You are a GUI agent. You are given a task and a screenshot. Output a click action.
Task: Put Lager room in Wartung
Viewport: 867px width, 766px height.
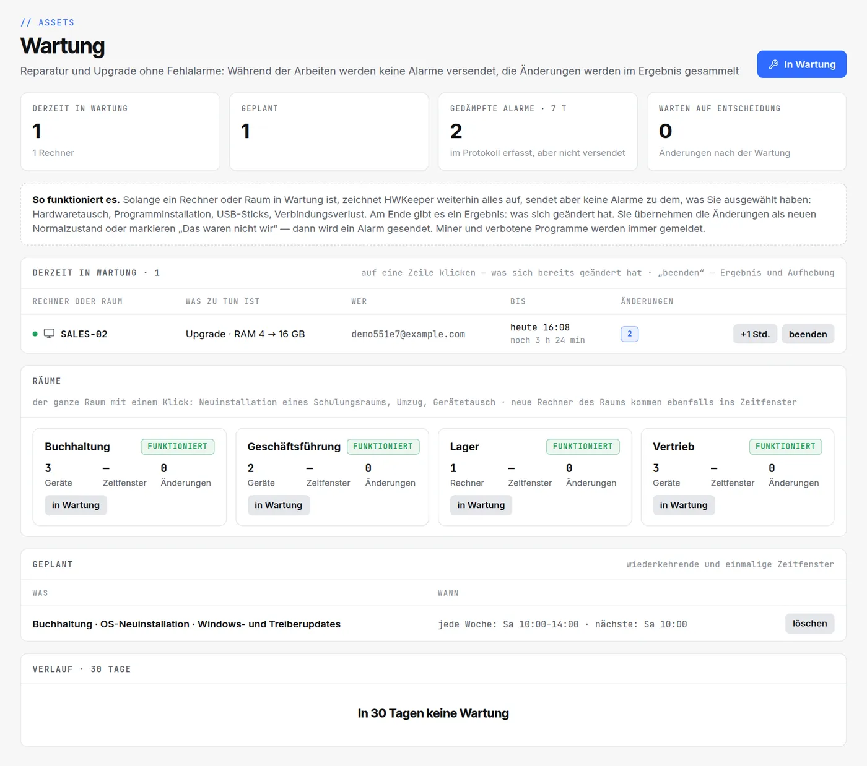tap(481, 505)
